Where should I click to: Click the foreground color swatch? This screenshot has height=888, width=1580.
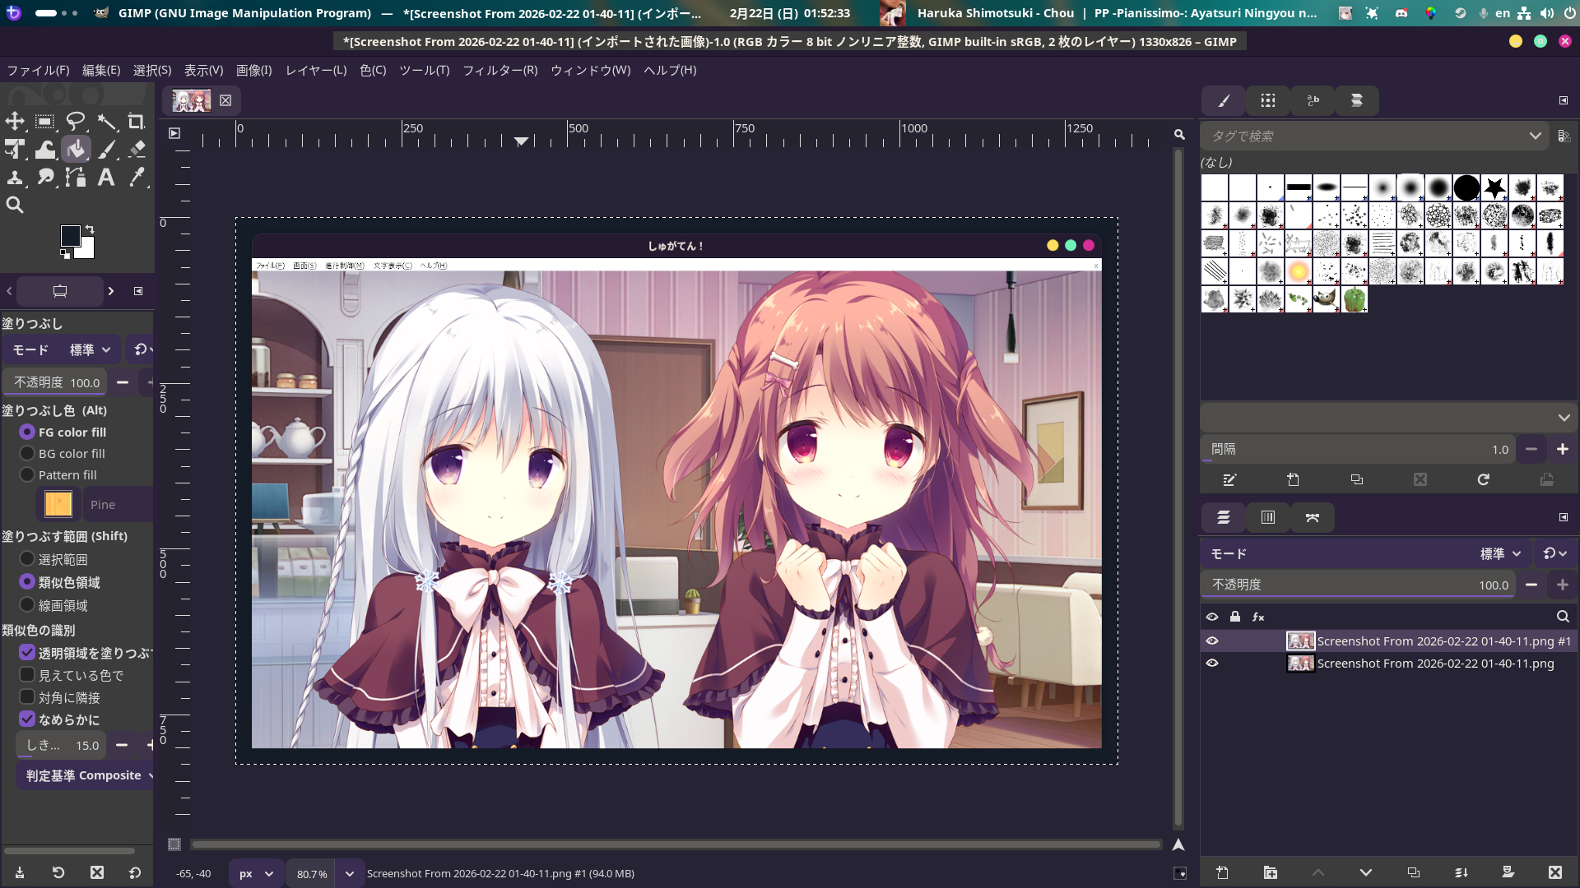pos(71,236)
